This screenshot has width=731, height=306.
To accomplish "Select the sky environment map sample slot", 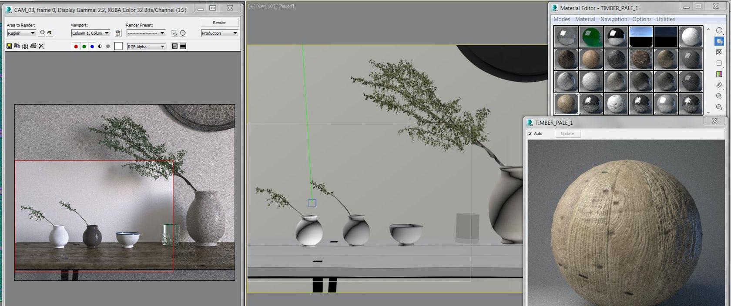I will point(640,37).
